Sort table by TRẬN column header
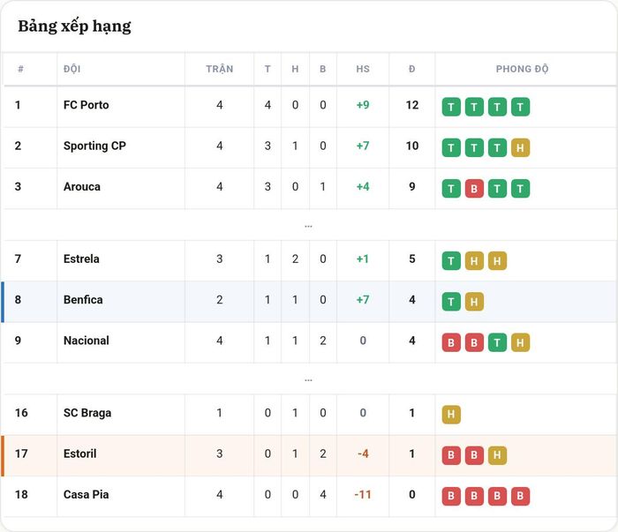 point(220,69)
